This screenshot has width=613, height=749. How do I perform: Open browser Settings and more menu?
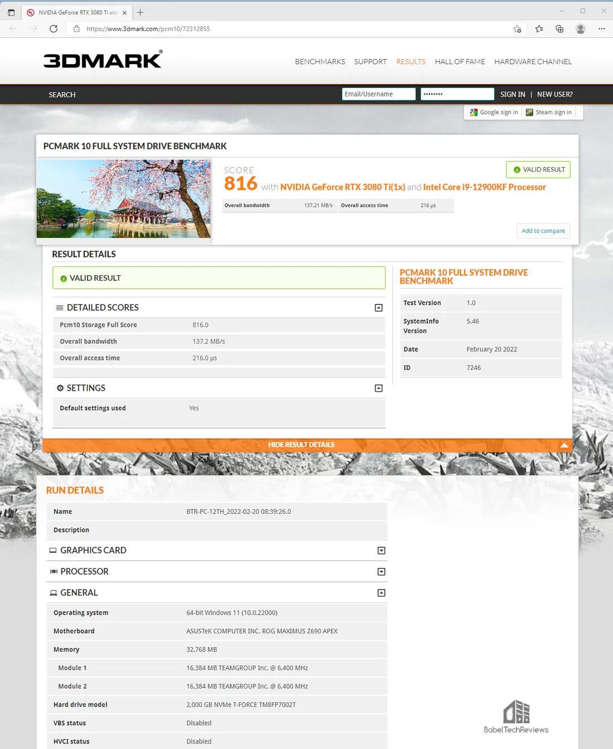click(x=601, y=28)
